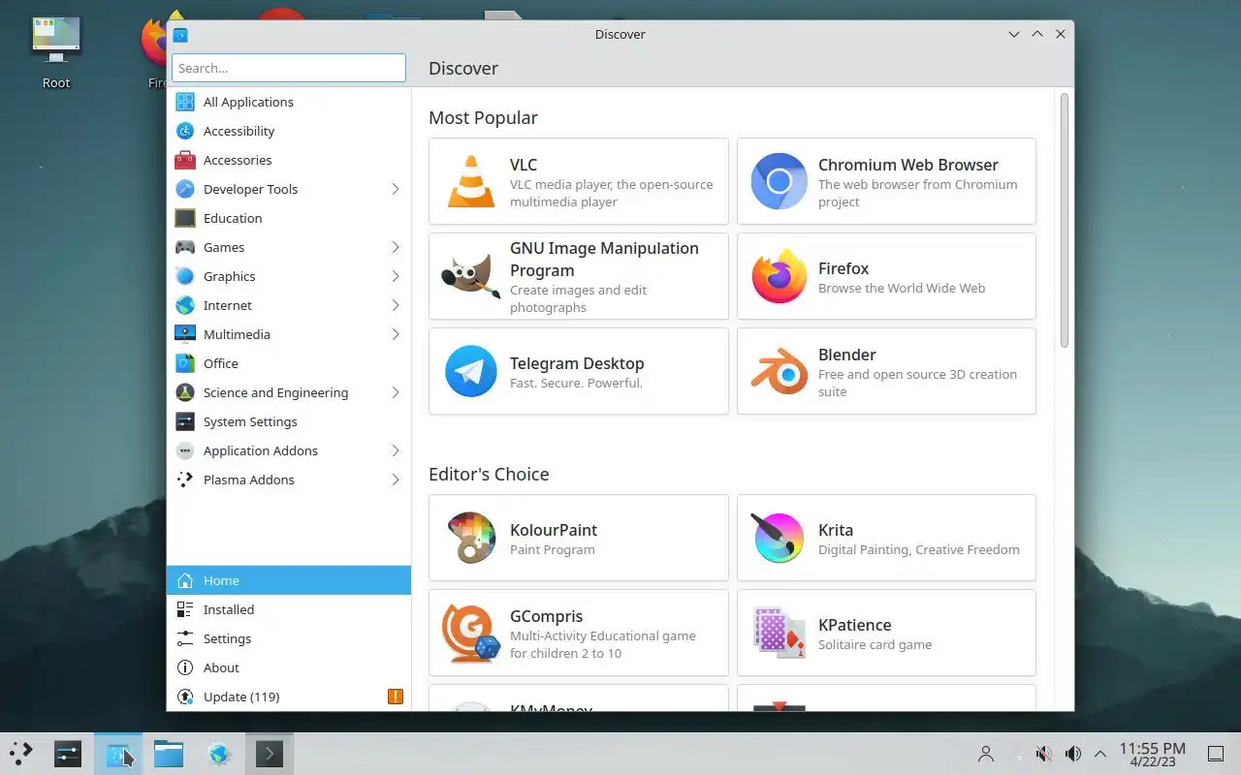The width and height of the screenshot is (1241, 775).
Task: Click the orange update warning badge
Action: coord(396,697)
